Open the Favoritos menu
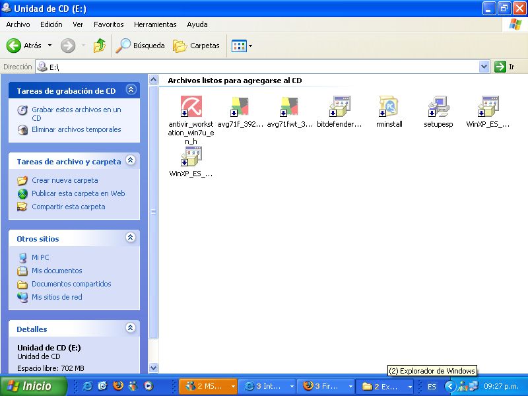Screen dimensions: 528x396 108,24
